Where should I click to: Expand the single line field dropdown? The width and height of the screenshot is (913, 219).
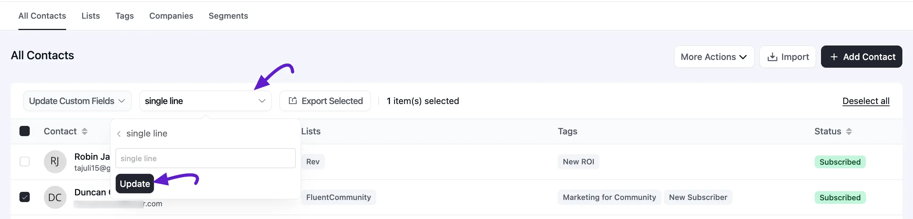205,101
